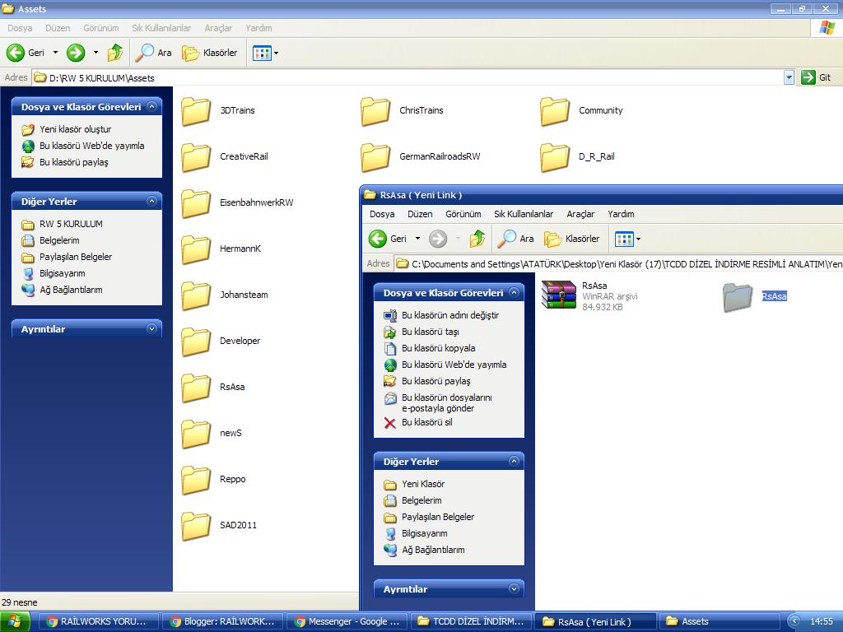Open the D_R_Rail folder
The image size is (843, 632).
(577, 157)
